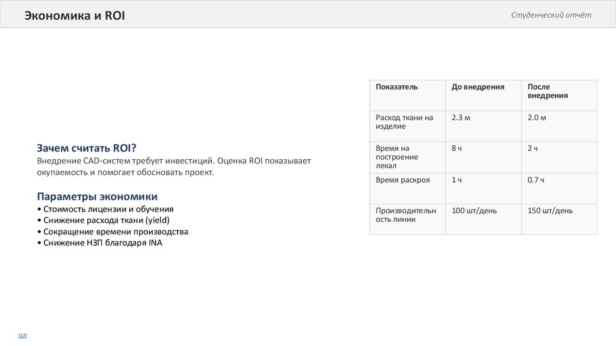Image resolution: width=616 pixels, height=346 pixels.
Task: Click the "0.7 ч" table cell
Action: click(x=536, y=180)
